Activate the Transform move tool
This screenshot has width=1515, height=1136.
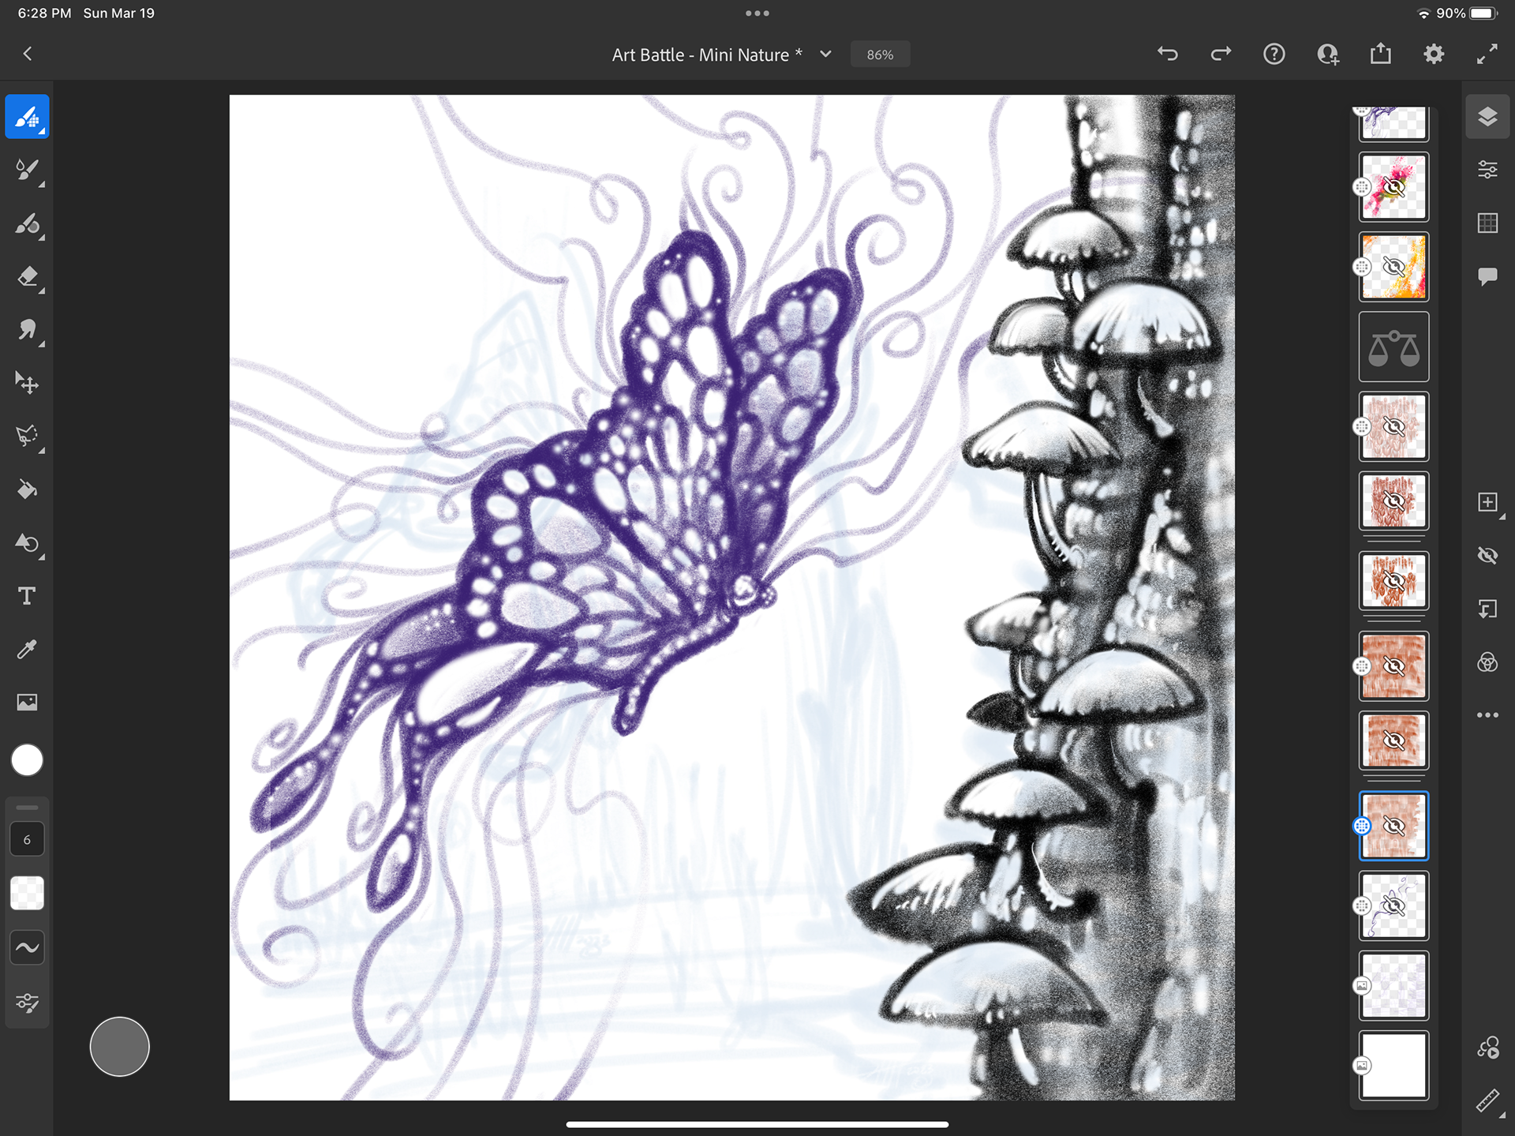(x=27, y=384)
